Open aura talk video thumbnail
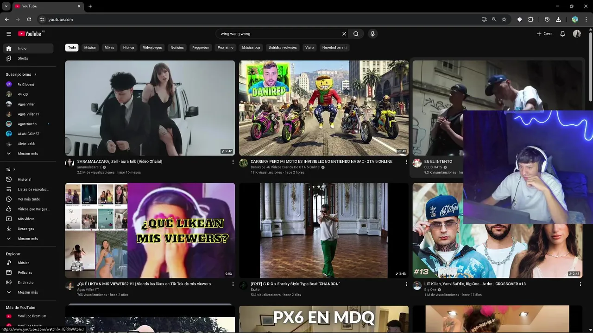 [150, 108]
